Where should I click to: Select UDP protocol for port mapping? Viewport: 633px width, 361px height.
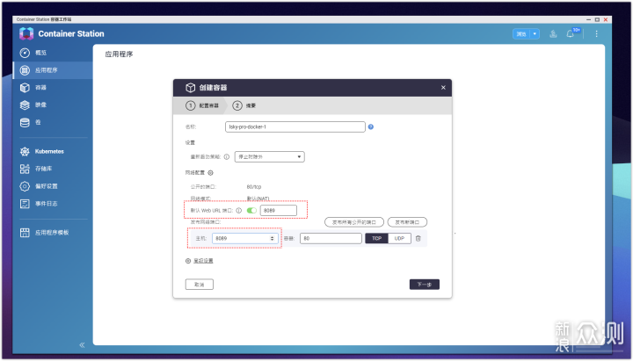coord(399,238)
